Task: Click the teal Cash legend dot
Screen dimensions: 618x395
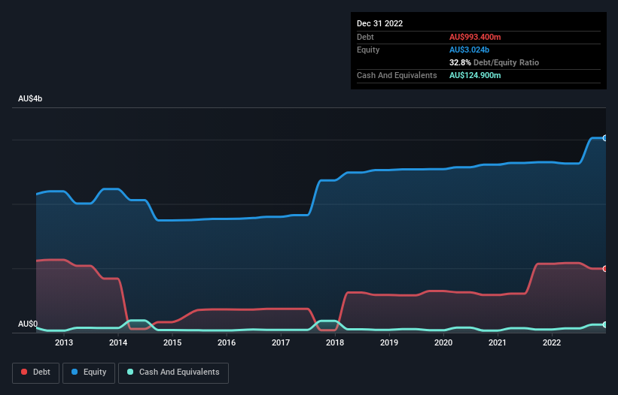Action: click(130, 372)
